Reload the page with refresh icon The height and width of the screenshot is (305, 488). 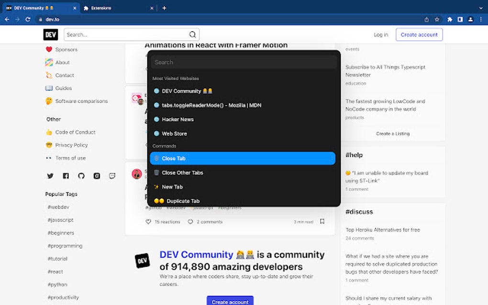pos(28,19)
